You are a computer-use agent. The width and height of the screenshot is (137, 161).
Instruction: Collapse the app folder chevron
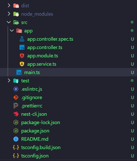(x=12, y=30)
